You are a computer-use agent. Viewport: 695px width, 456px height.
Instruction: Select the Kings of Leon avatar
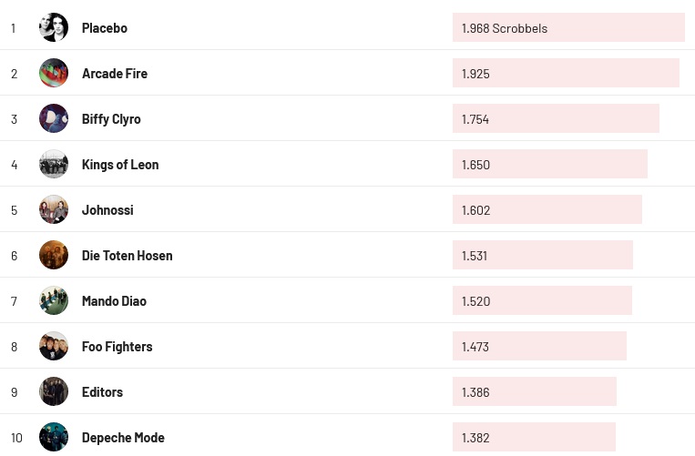pos(54,164)
